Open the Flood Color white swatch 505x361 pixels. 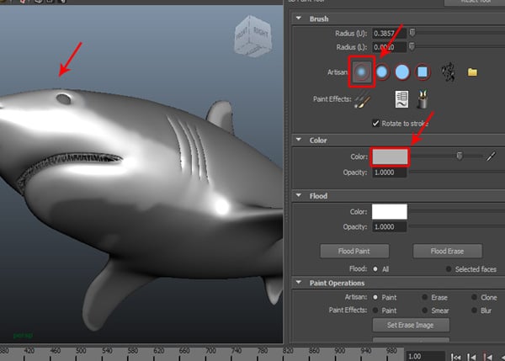pyautogui.click(x=390, y=211)
